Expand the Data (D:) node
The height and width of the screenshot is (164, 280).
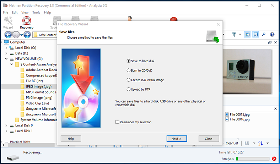point(6,53)
